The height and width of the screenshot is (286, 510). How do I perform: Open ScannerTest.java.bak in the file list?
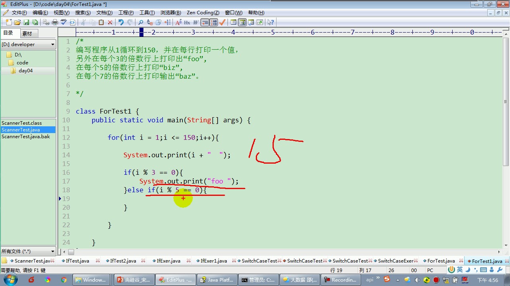26,137
